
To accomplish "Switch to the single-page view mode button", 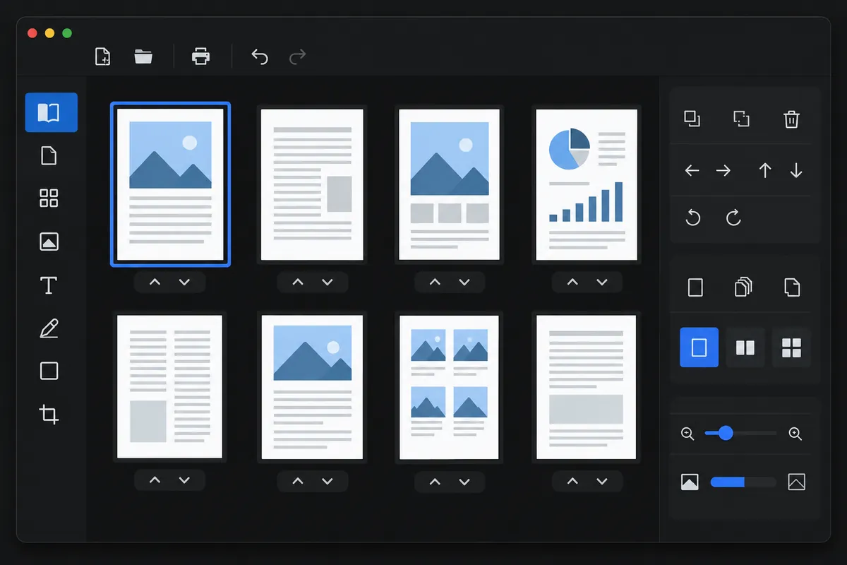I will coord(699,347).
